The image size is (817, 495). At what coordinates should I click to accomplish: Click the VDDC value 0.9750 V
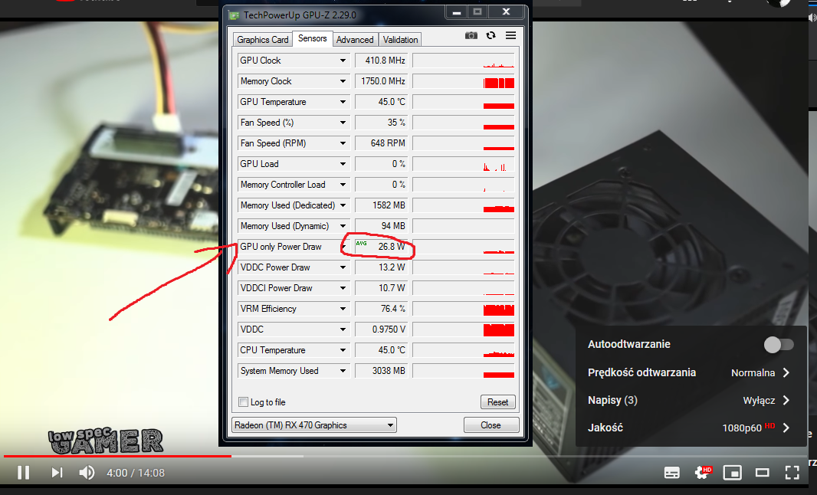[382, 329]
